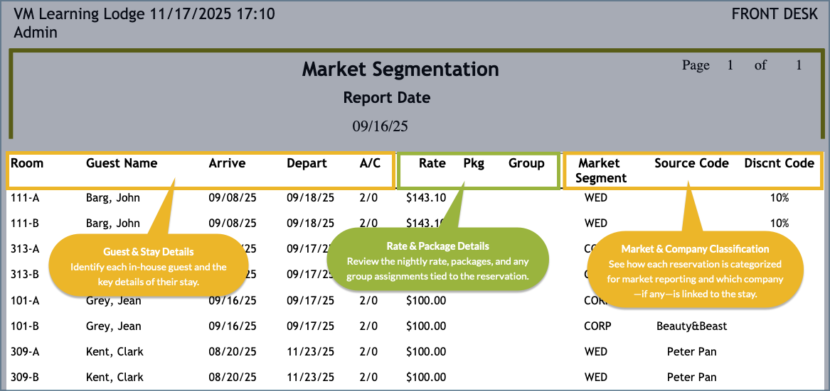Click the Source Code column header
This screenshot has width=830, height=391.
(691, 163)
